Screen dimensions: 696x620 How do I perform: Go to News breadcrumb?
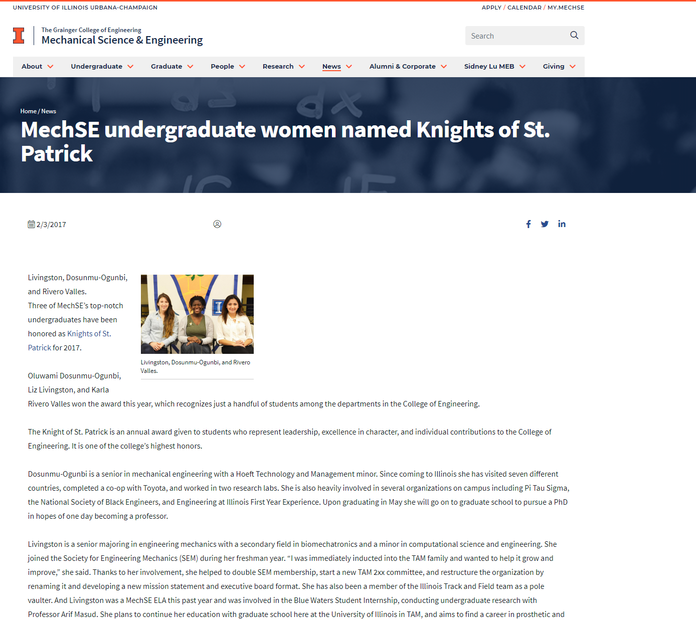tap(49, 111)
